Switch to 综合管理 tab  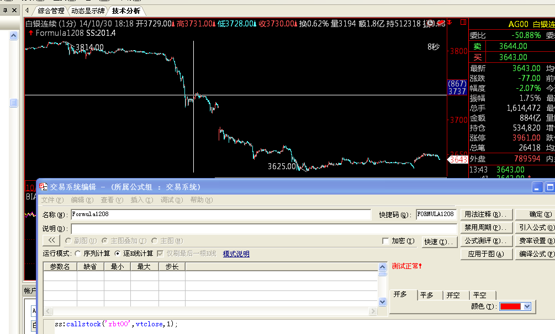pos(51,11)
